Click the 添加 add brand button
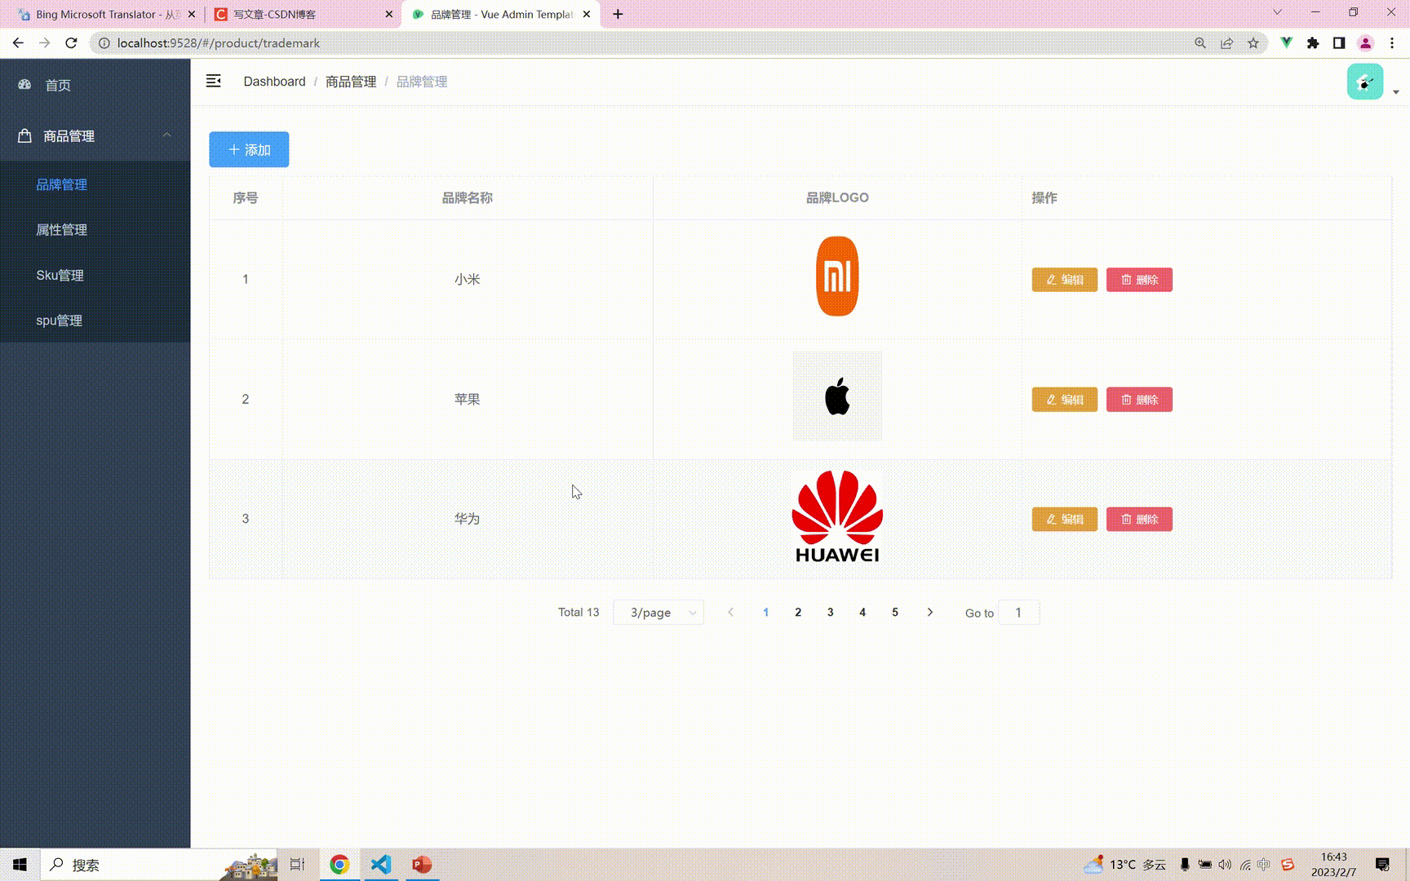 (x=249, y=149)
